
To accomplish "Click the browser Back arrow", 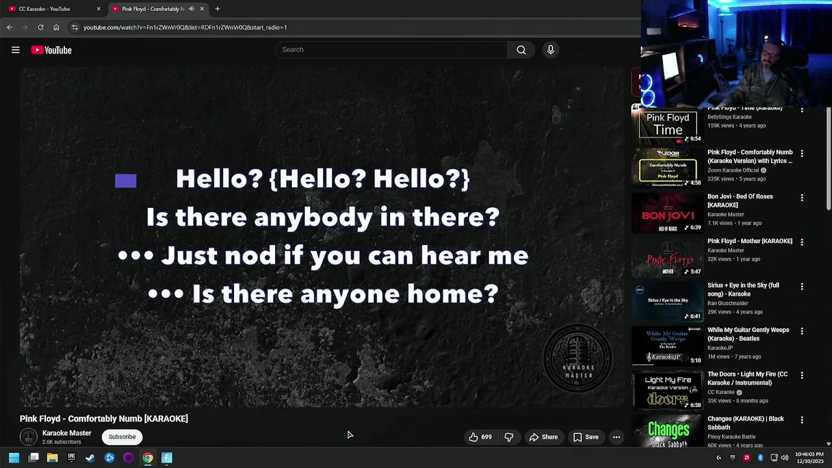I will pos(10,27).
